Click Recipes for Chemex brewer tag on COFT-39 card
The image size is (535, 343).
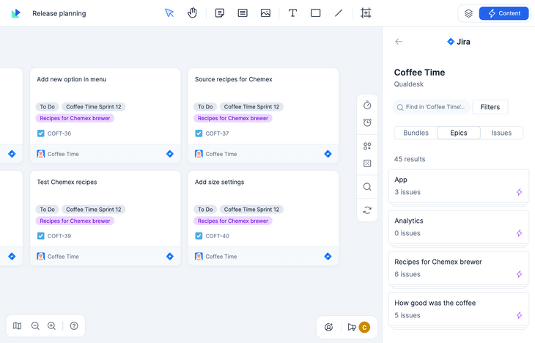tap(75, 221)
